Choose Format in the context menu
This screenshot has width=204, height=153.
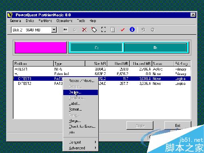[80, 109]
